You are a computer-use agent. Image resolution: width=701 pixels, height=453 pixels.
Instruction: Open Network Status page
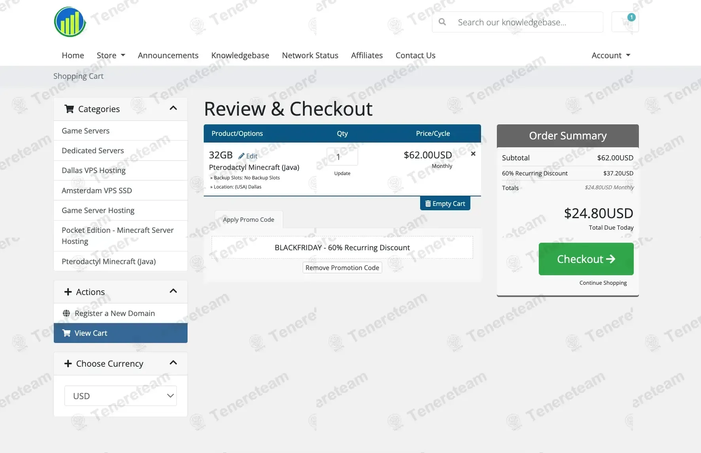(x=310, y=55)
